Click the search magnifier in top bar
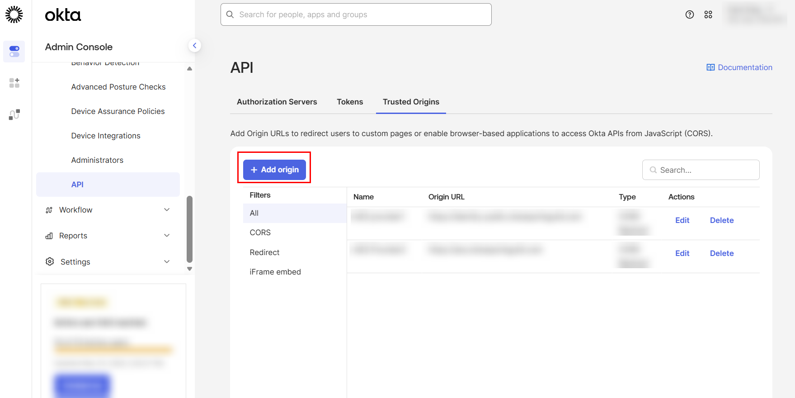The width and height of the screenshot is (795, 398). coord(230,14)
